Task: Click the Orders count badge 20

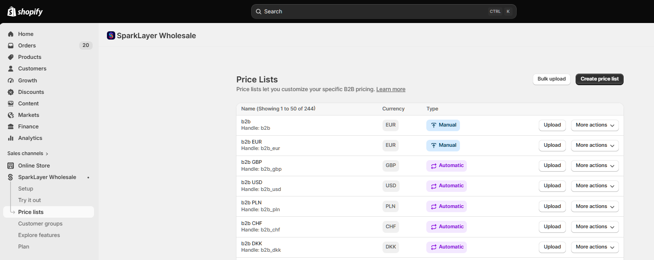Action: coord(86,46)
